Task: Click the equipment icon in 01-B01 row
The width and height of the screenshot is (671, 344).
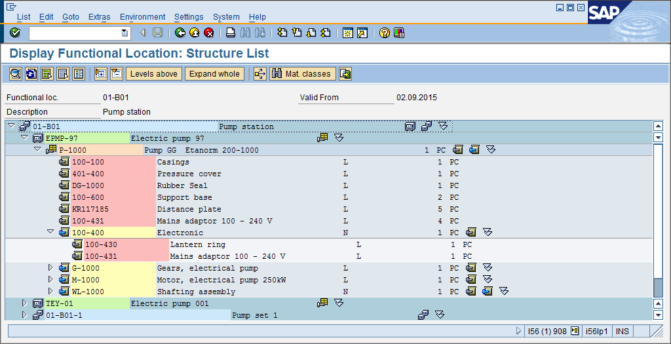Action: (x=410, y=126)
